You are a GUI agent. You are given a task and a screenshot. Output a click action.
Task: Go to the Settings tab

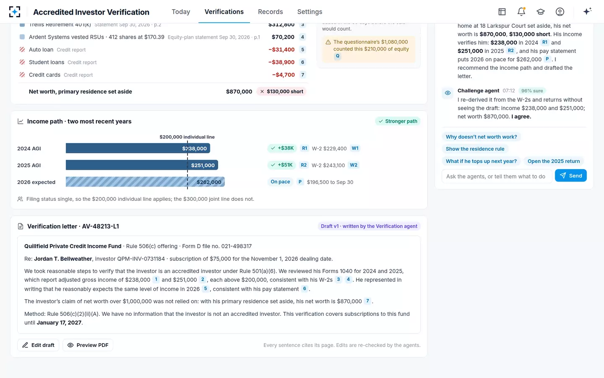pos(310,12)
